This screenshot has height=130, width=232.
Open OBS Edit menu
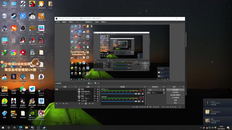64,22
